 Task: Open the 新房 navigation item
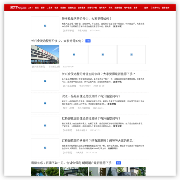click(43, 8)
